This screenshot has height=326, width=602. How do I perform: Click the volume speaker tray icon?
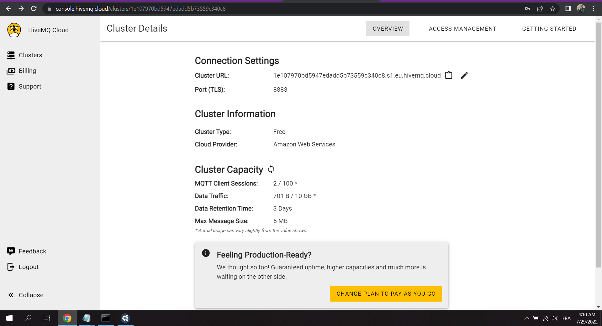(555, 318)
